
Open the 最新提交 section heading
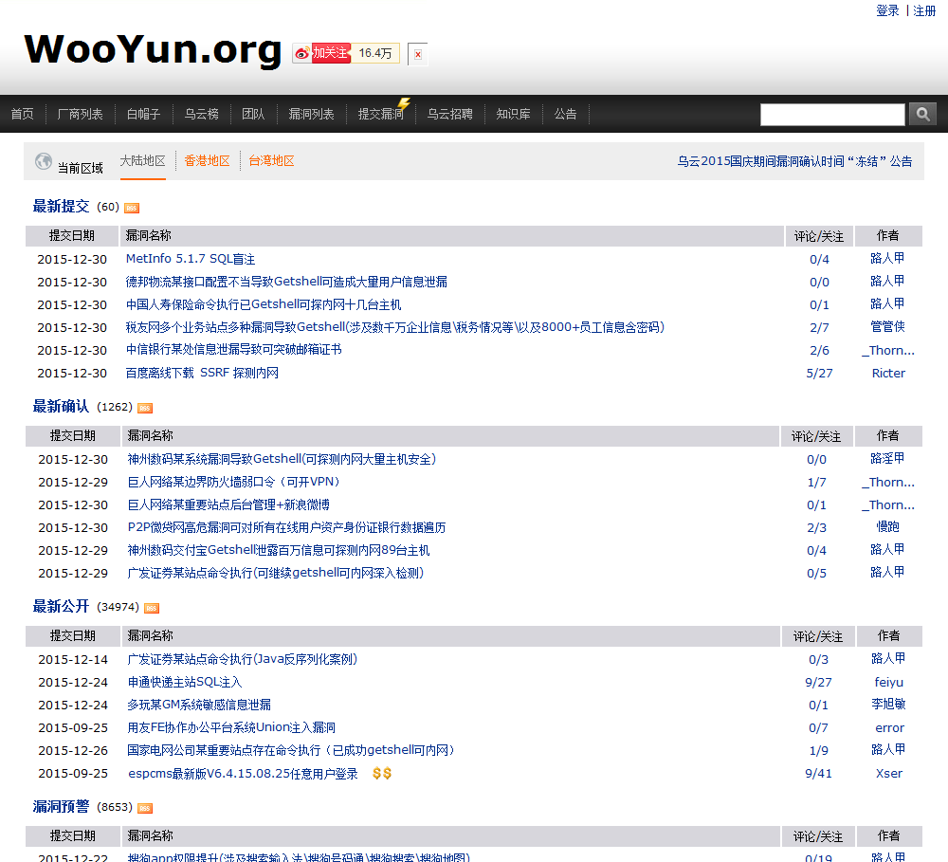pos(61,207)
